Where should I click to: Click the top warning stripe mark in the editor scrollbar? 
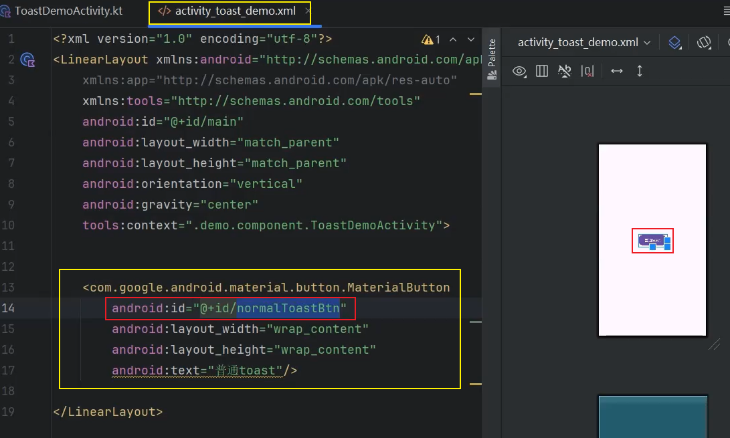[475, 94]
